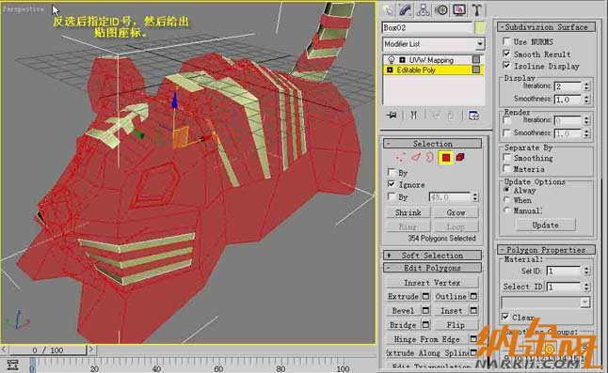
Task: Select Edge sub-object level icon
Action: [x=416, y=158]
